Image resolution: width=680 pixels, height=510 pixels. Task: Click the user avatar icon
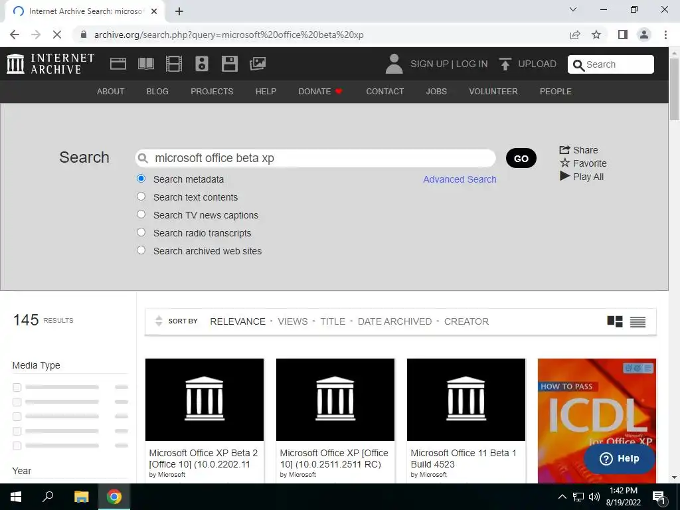tap(394, 64)
